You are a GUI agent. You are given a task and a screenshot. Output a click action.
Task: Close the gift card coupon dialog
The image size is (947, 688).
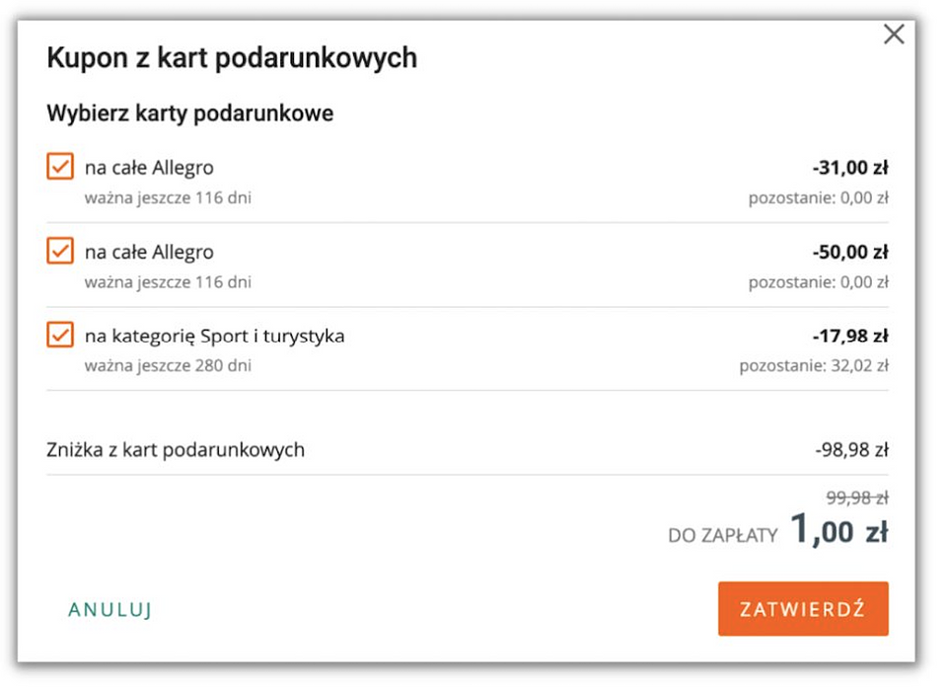pos(894,34)
